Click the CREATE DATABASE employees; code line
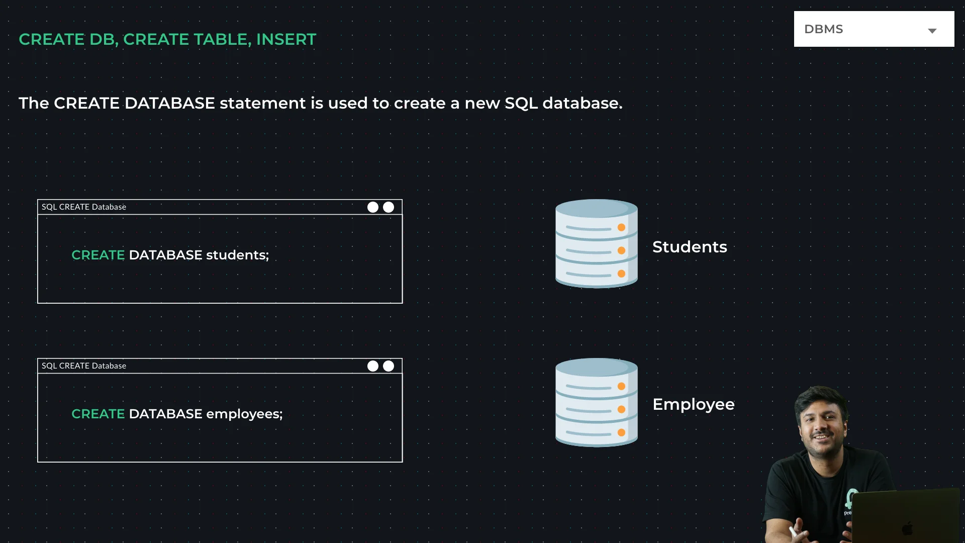 pos(177,414)
